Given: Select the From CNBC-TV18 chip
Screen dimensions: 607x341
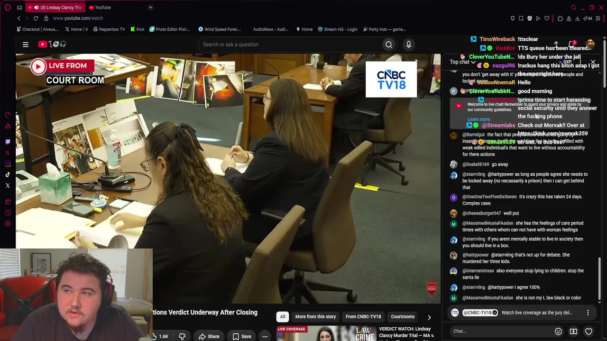Looking at the screenshot, I should (363, 317).
